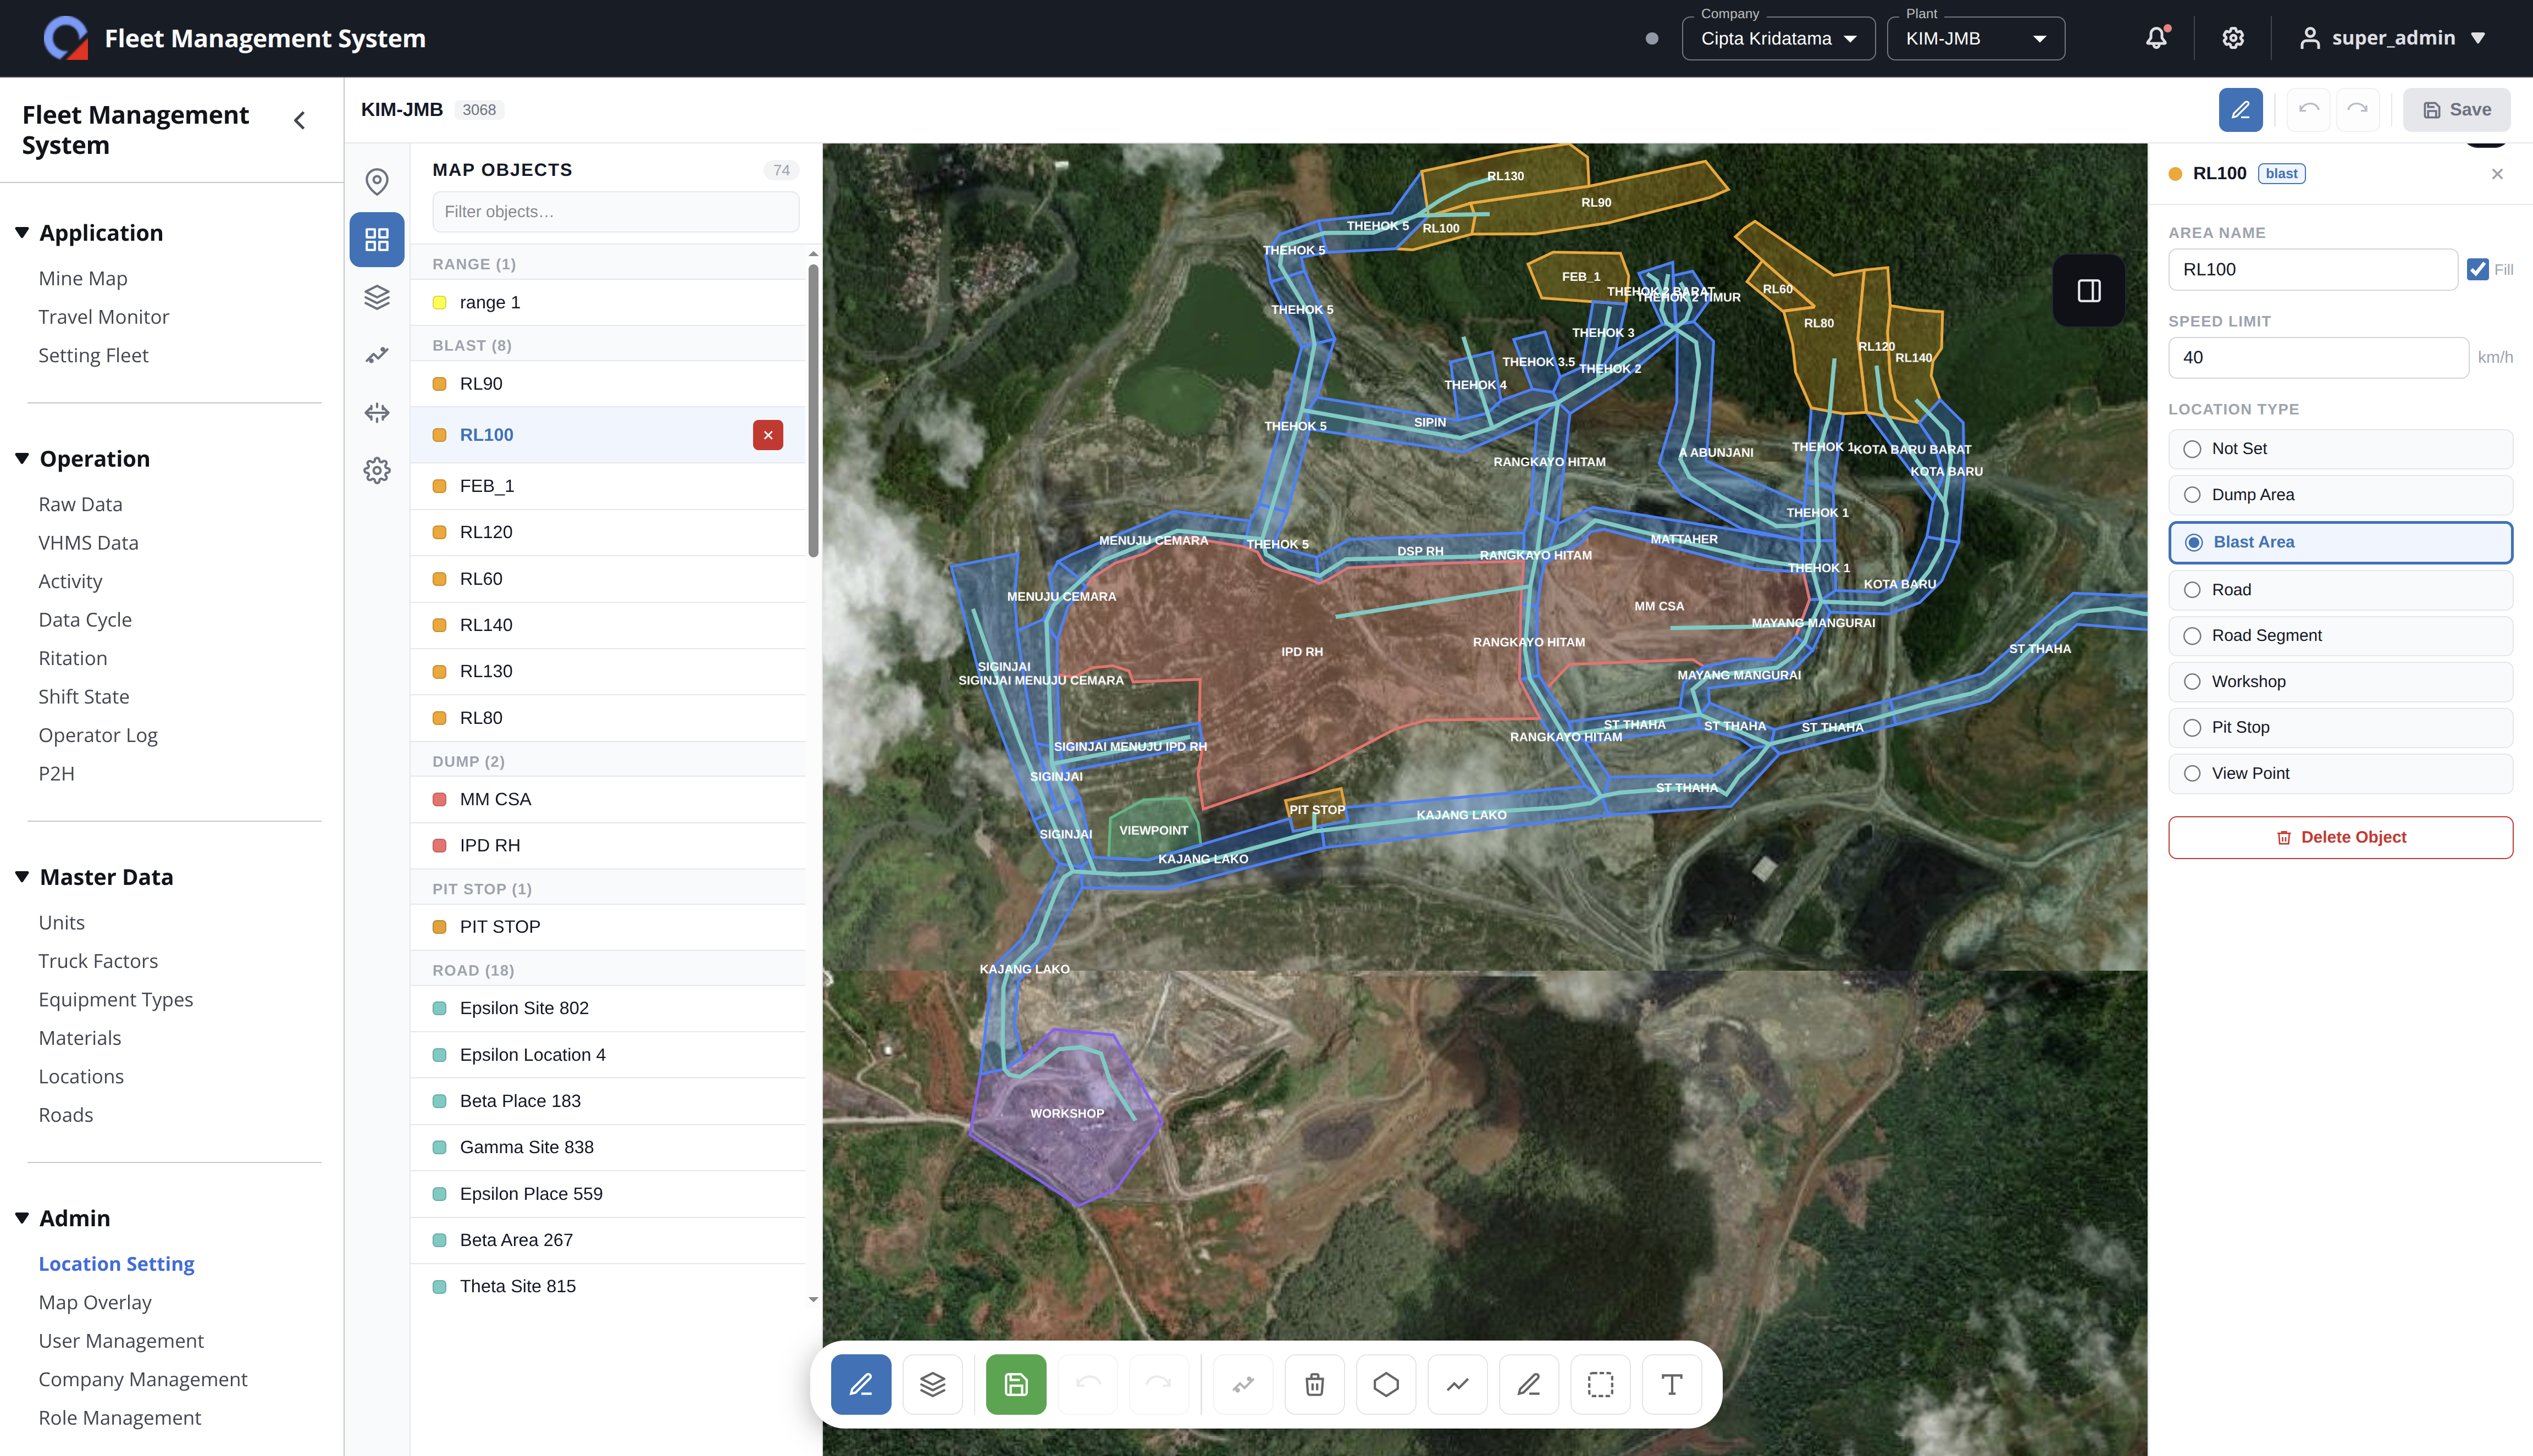Image resolution: width=2533 pixels, height=1456 pixels.
Task: Open User Management menu item
Action: click(121, 1341)
